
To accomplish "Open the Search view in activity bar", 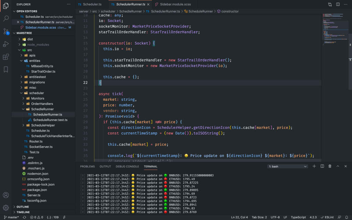I will [6, 19].
